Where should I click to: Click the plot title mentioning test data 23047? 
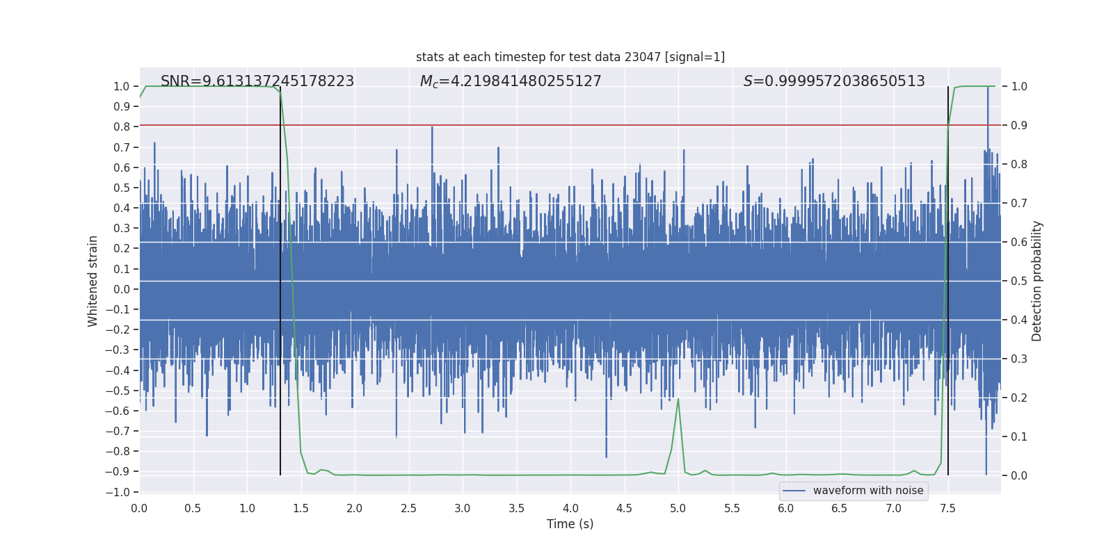pyautogui.click(x=570, y=57)
